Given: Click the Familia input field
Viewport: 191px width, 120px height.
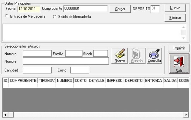Looking at the screenshot, I should (74, 53).
